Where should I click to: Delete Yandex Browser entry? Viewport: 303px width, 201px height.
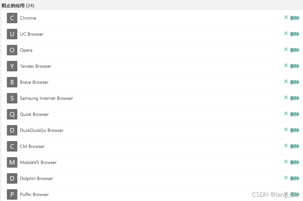tap(292, 66)
